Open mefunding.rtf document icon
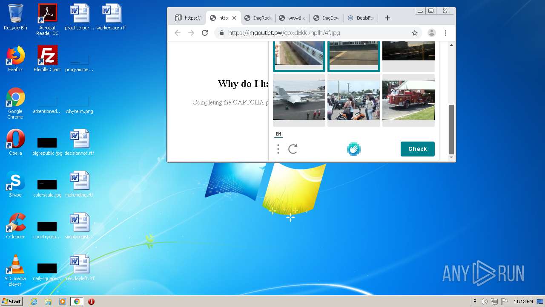The image size is (545, 307). [x=79, y=184]
